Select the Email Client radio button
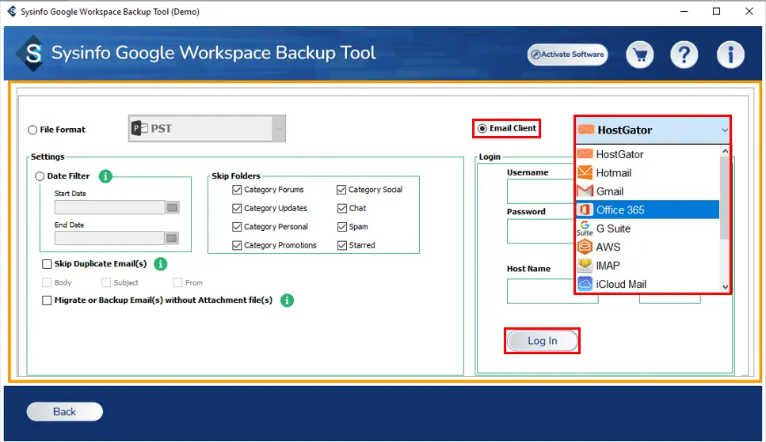Screen dimensions: 766x442 click(x=482, y=128)
